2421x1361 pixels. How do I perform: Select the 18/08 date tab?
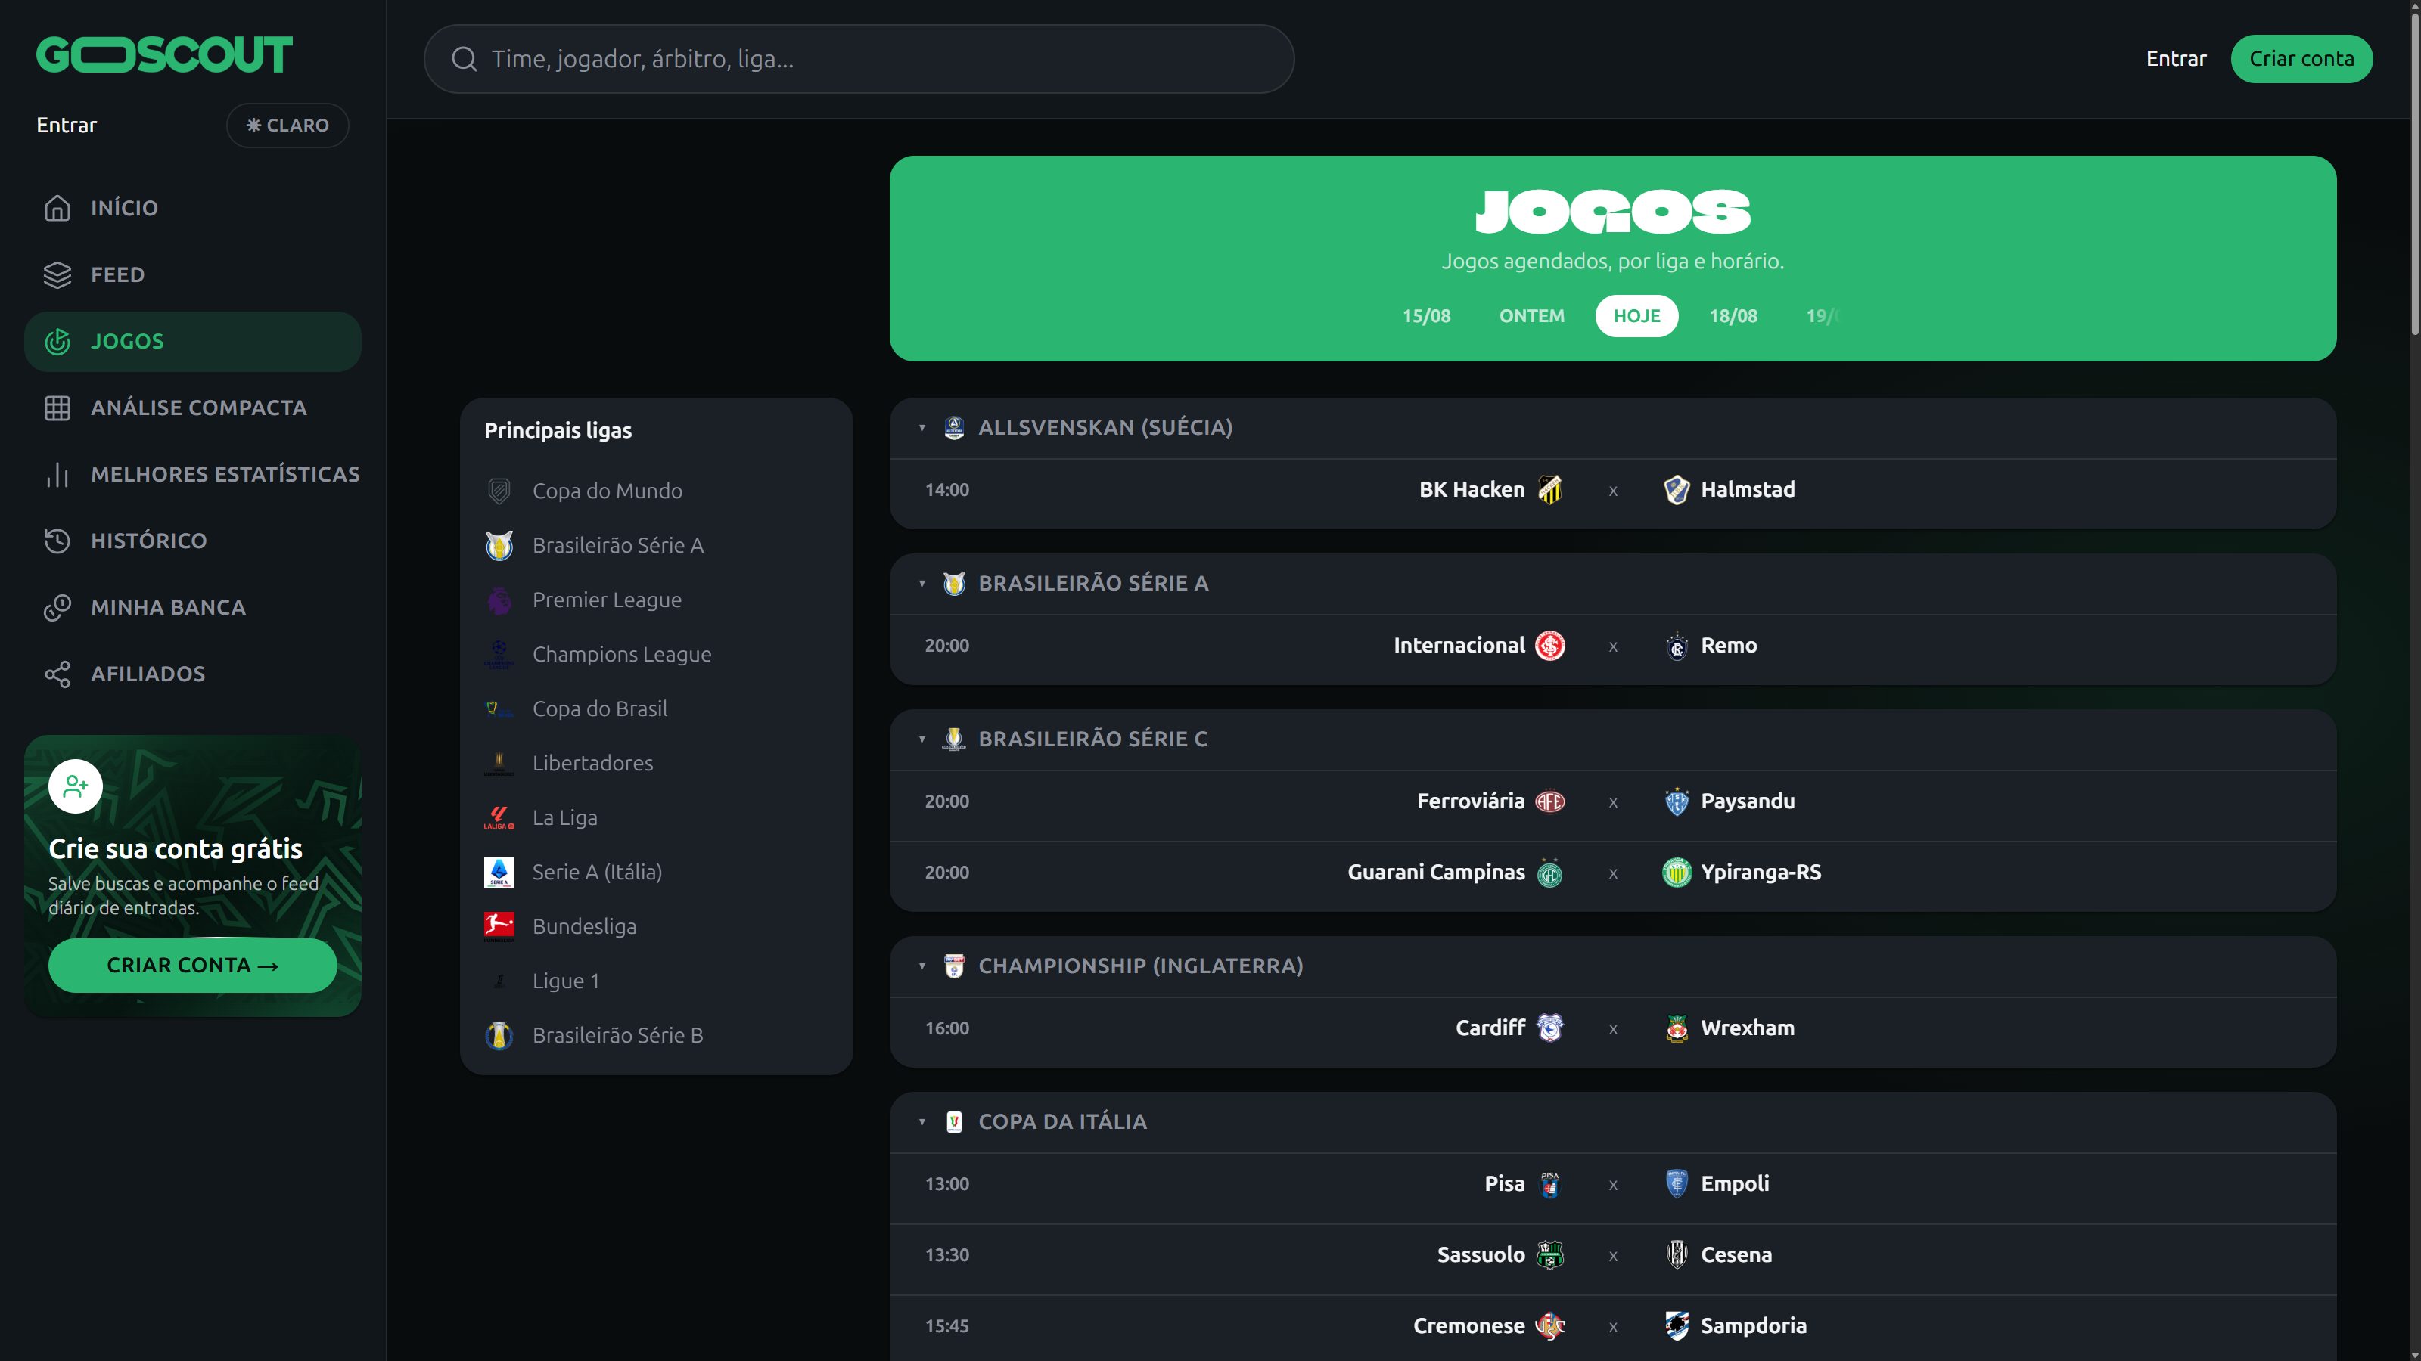pyautogui.click(x=1733, y=315)
